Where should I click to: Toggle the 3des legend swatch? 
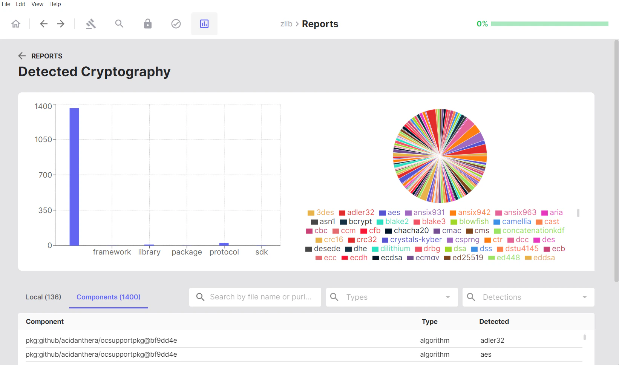(311, 213)
